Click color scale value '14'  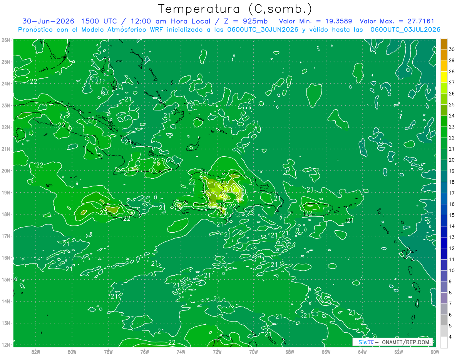[x=452, y=226]
